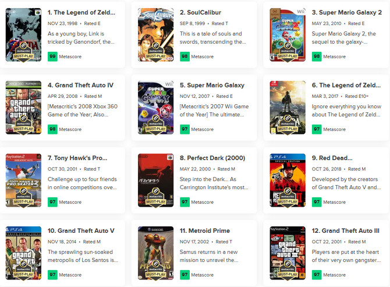The image size is (390, 287).
Task: Select the Grand Theft Auto IV box art
Action: (x=24, y=108)
